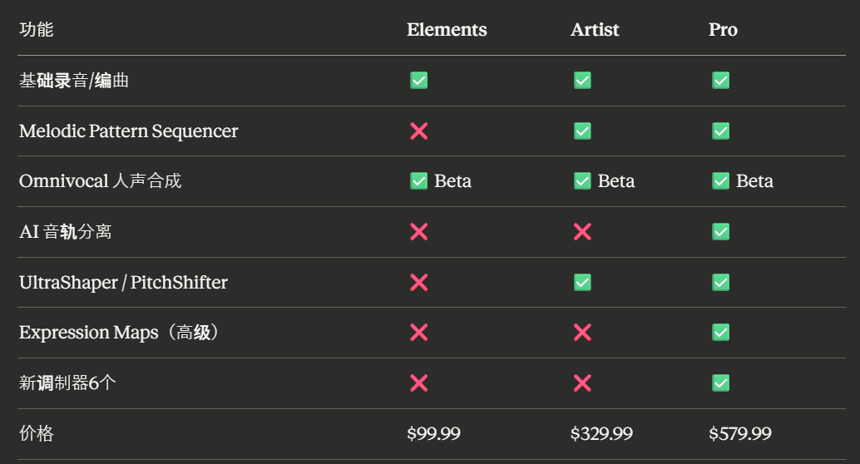The width and height of the screenshot is (860, 464).
Task: Click the $579.99 Pro price
Action: point(740,433)
